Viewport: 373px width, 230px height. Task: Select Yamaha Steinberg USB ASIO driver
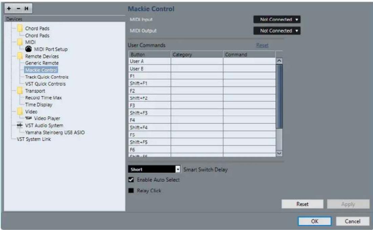pyautogui.click(x=55, y=132)
